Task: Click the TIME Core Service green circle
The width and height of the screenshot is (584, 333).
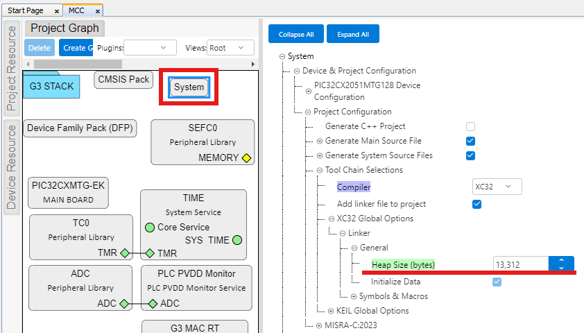Action: 149,227
